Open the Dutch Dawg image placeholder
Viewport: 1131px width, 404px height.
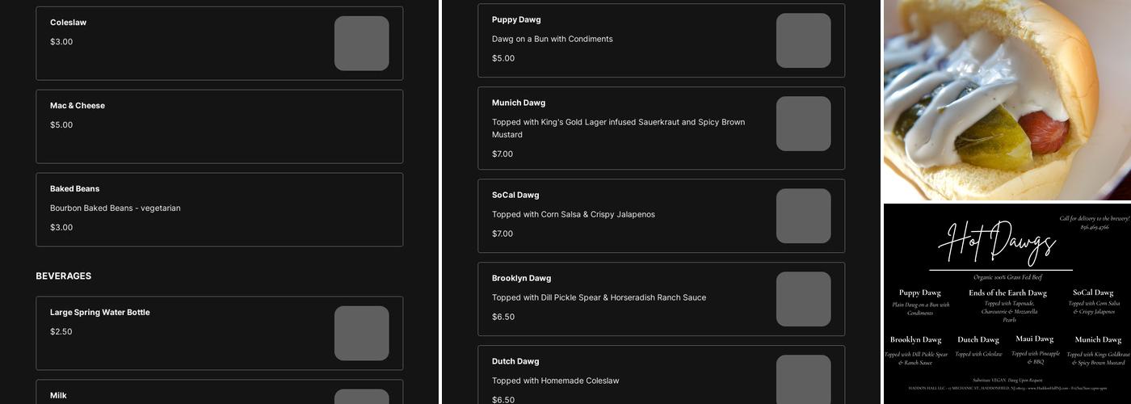point(803,380)
